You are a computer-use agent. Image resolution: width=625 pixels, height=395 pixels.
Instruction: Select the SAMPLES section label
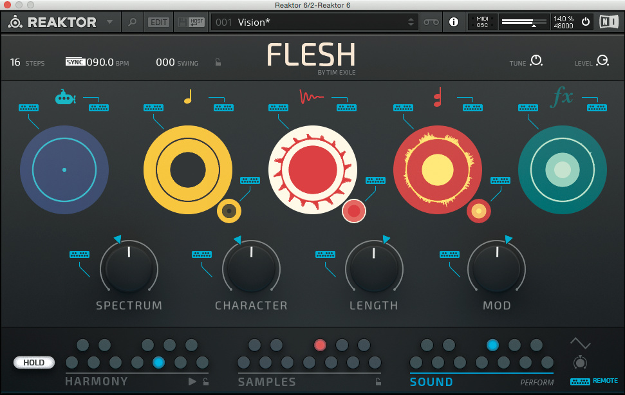266,382
